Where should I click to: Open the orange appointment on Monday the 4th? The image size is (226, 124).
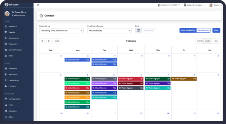[x=77, y=98]
